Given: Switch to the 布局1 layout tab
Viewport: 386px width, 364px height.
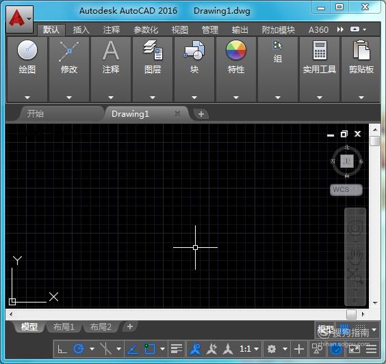Looking at the screenshot, I should [64, 327].
